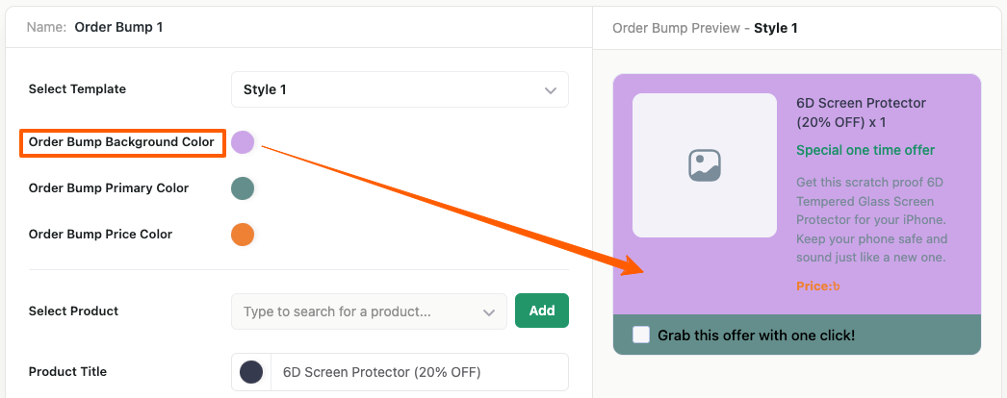This screenshot has width=1007, height=398.
Task: Open the teal Primary Color swatch
Action: coord(243,188)
